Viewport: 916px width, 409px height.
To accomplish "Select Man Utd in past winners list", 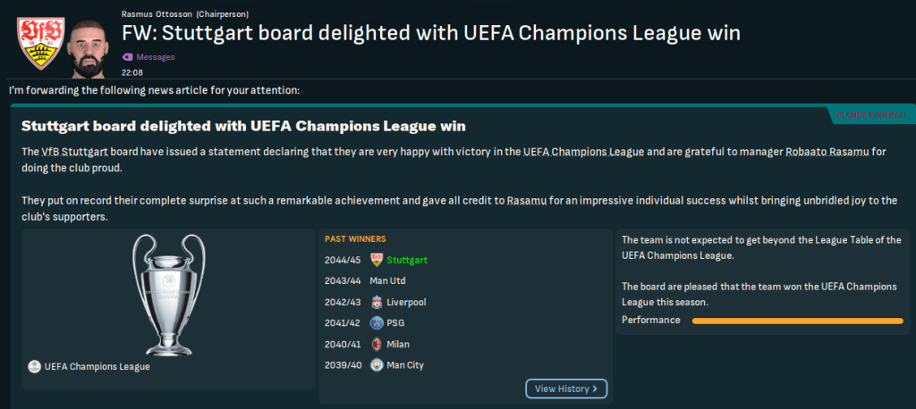I will point(389,280).
